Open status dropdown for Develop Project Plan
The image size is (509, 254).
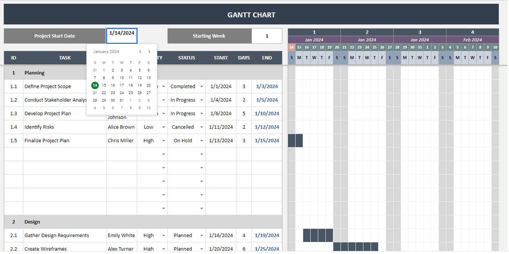coord(201,114)
